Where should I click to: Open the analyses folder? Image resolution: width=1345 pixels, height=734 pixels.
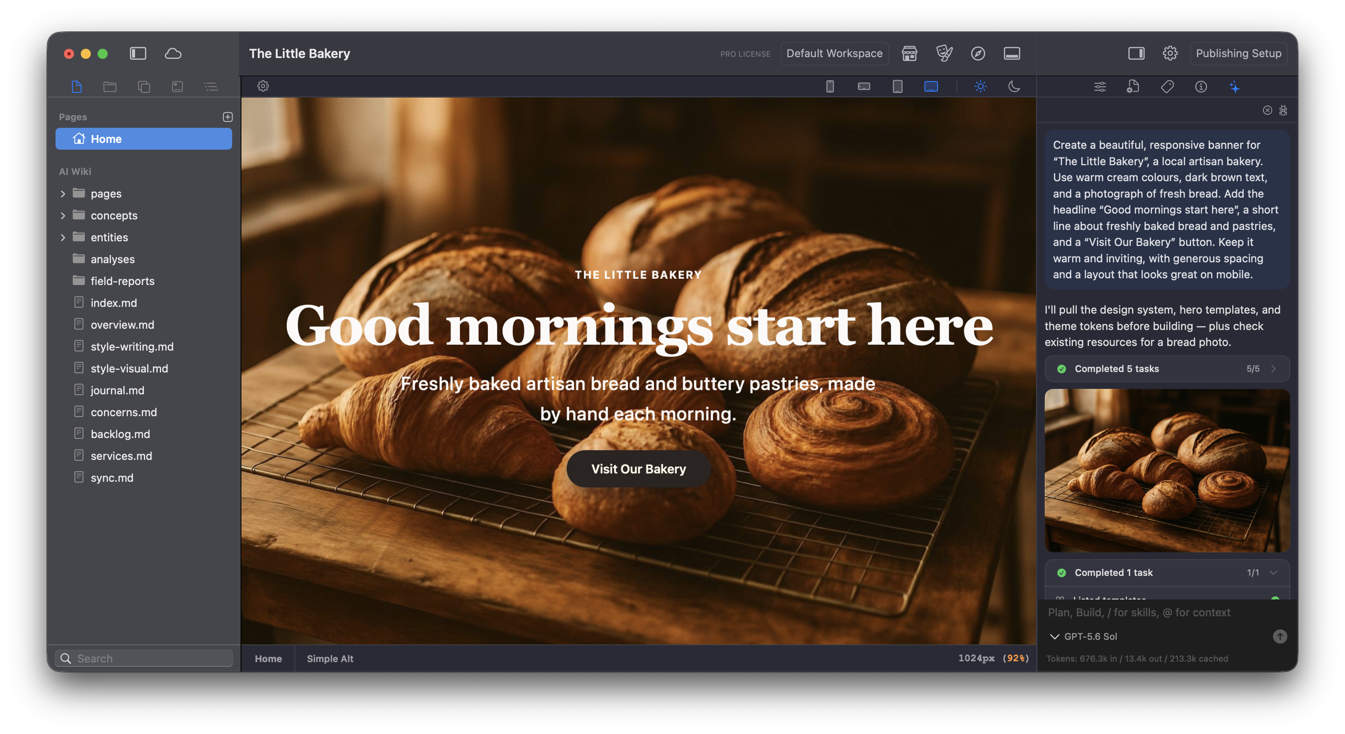[x=112, y=259]
